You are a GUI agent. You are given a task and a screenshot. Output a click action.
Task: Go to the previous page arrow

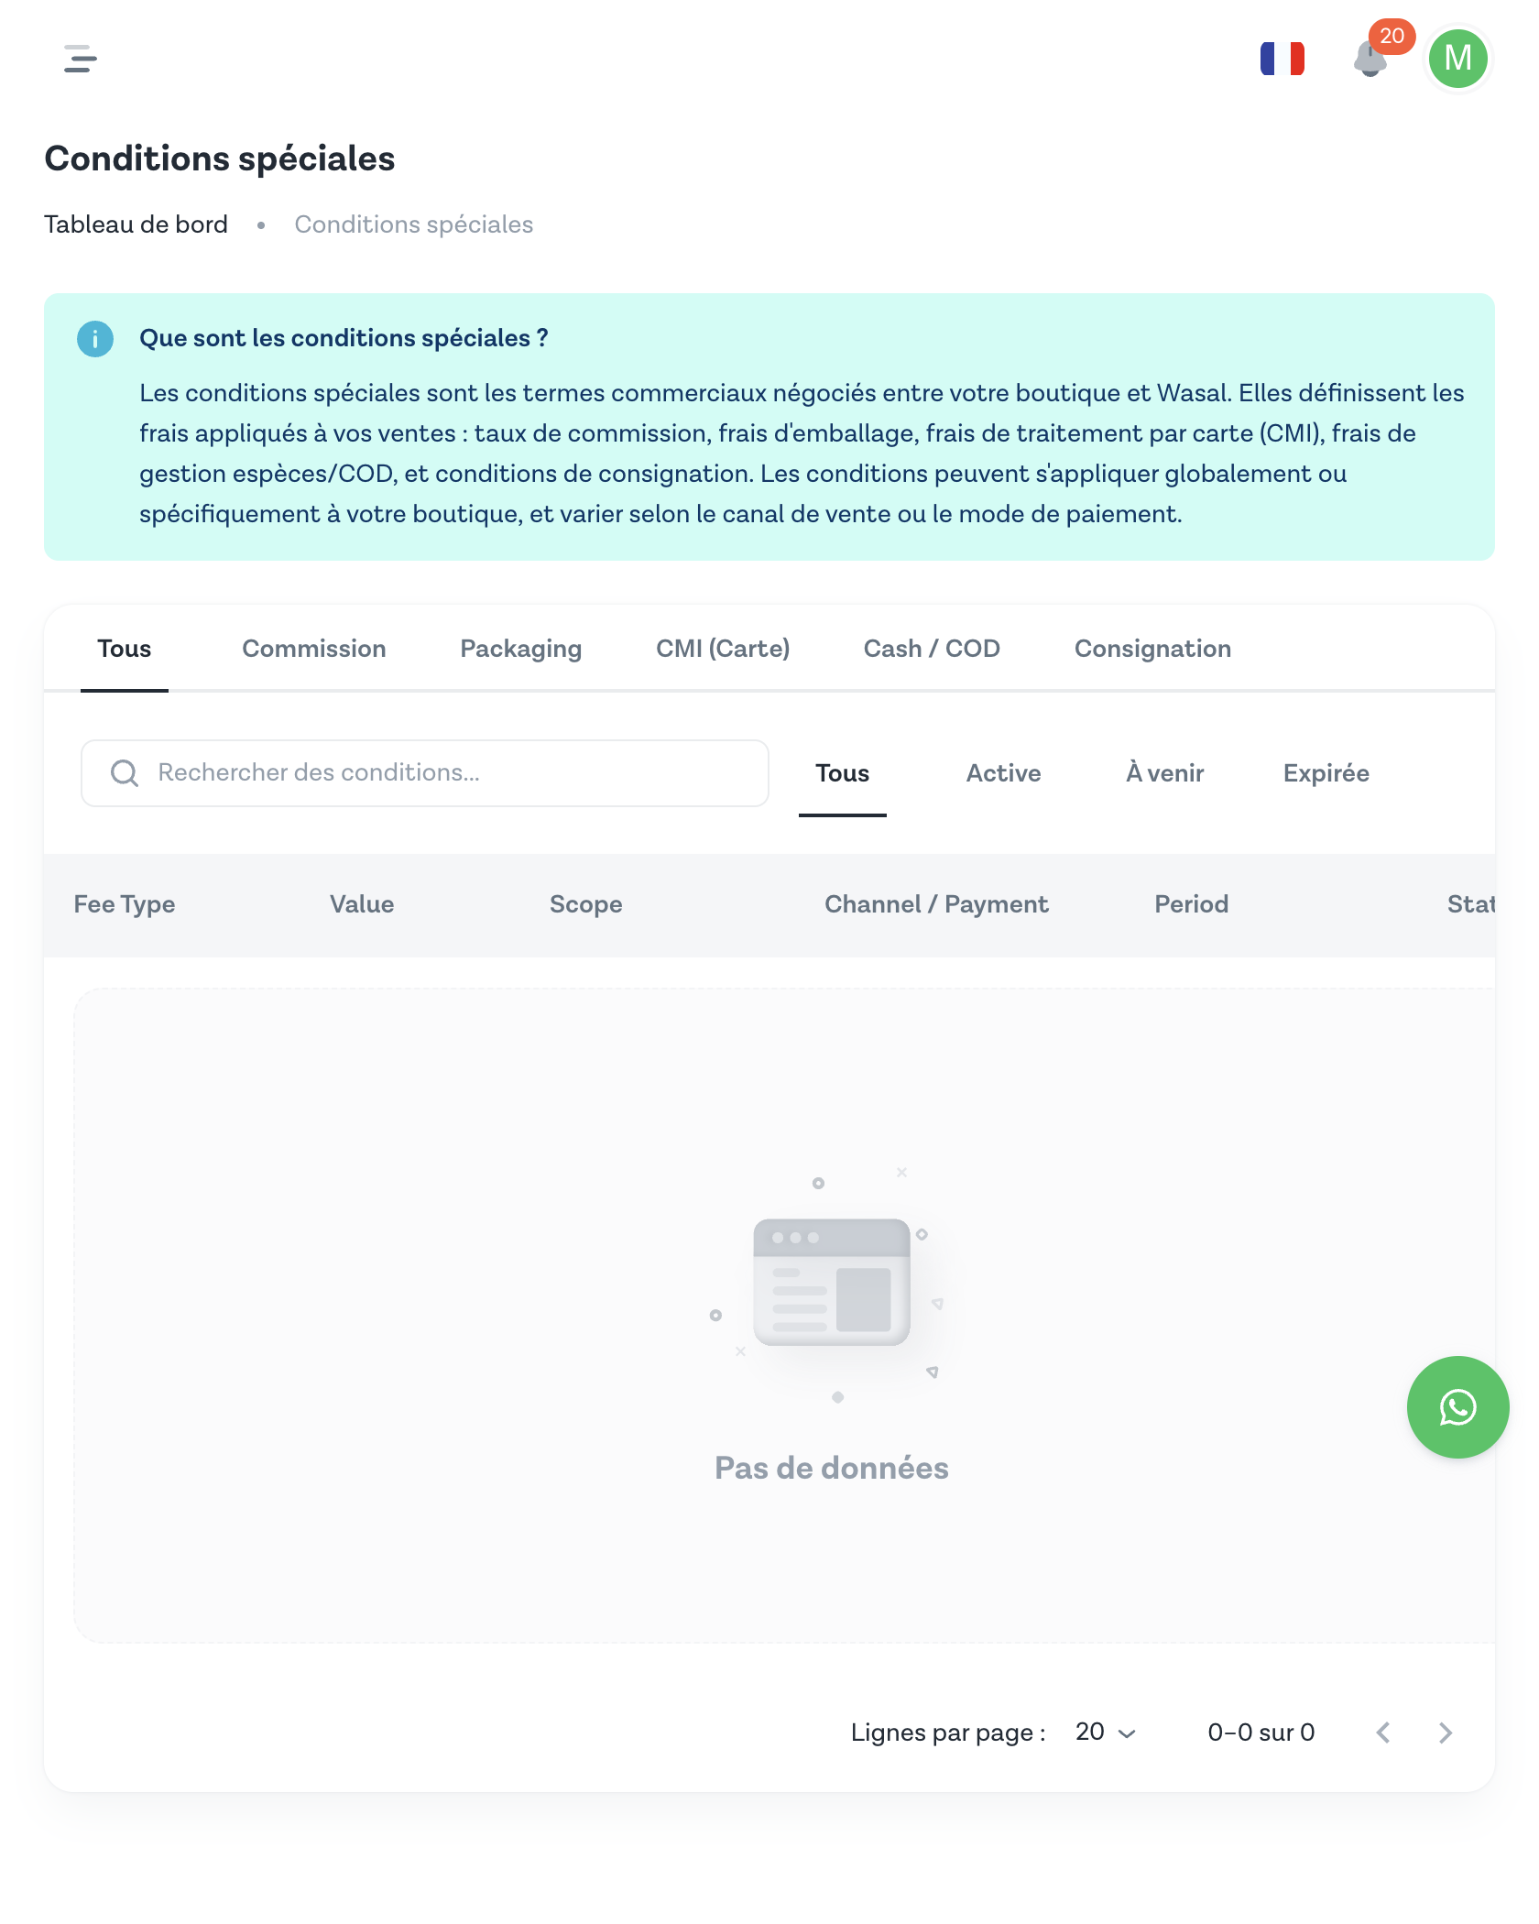tap(1383, 1733)
